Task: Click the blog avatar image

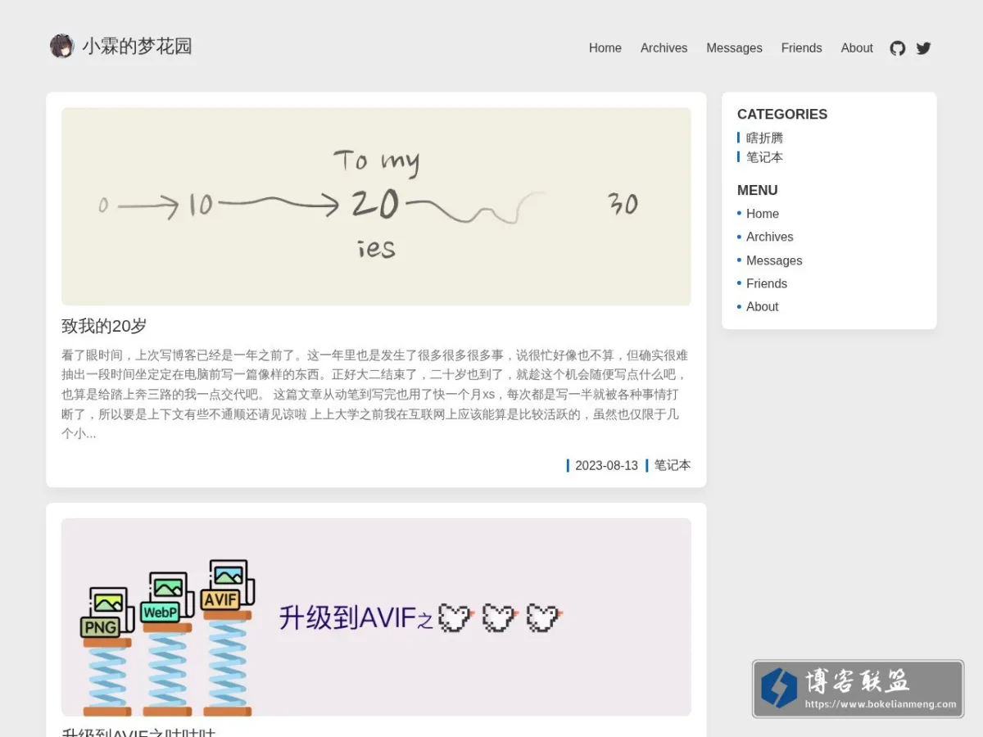Action: point(61,46)
